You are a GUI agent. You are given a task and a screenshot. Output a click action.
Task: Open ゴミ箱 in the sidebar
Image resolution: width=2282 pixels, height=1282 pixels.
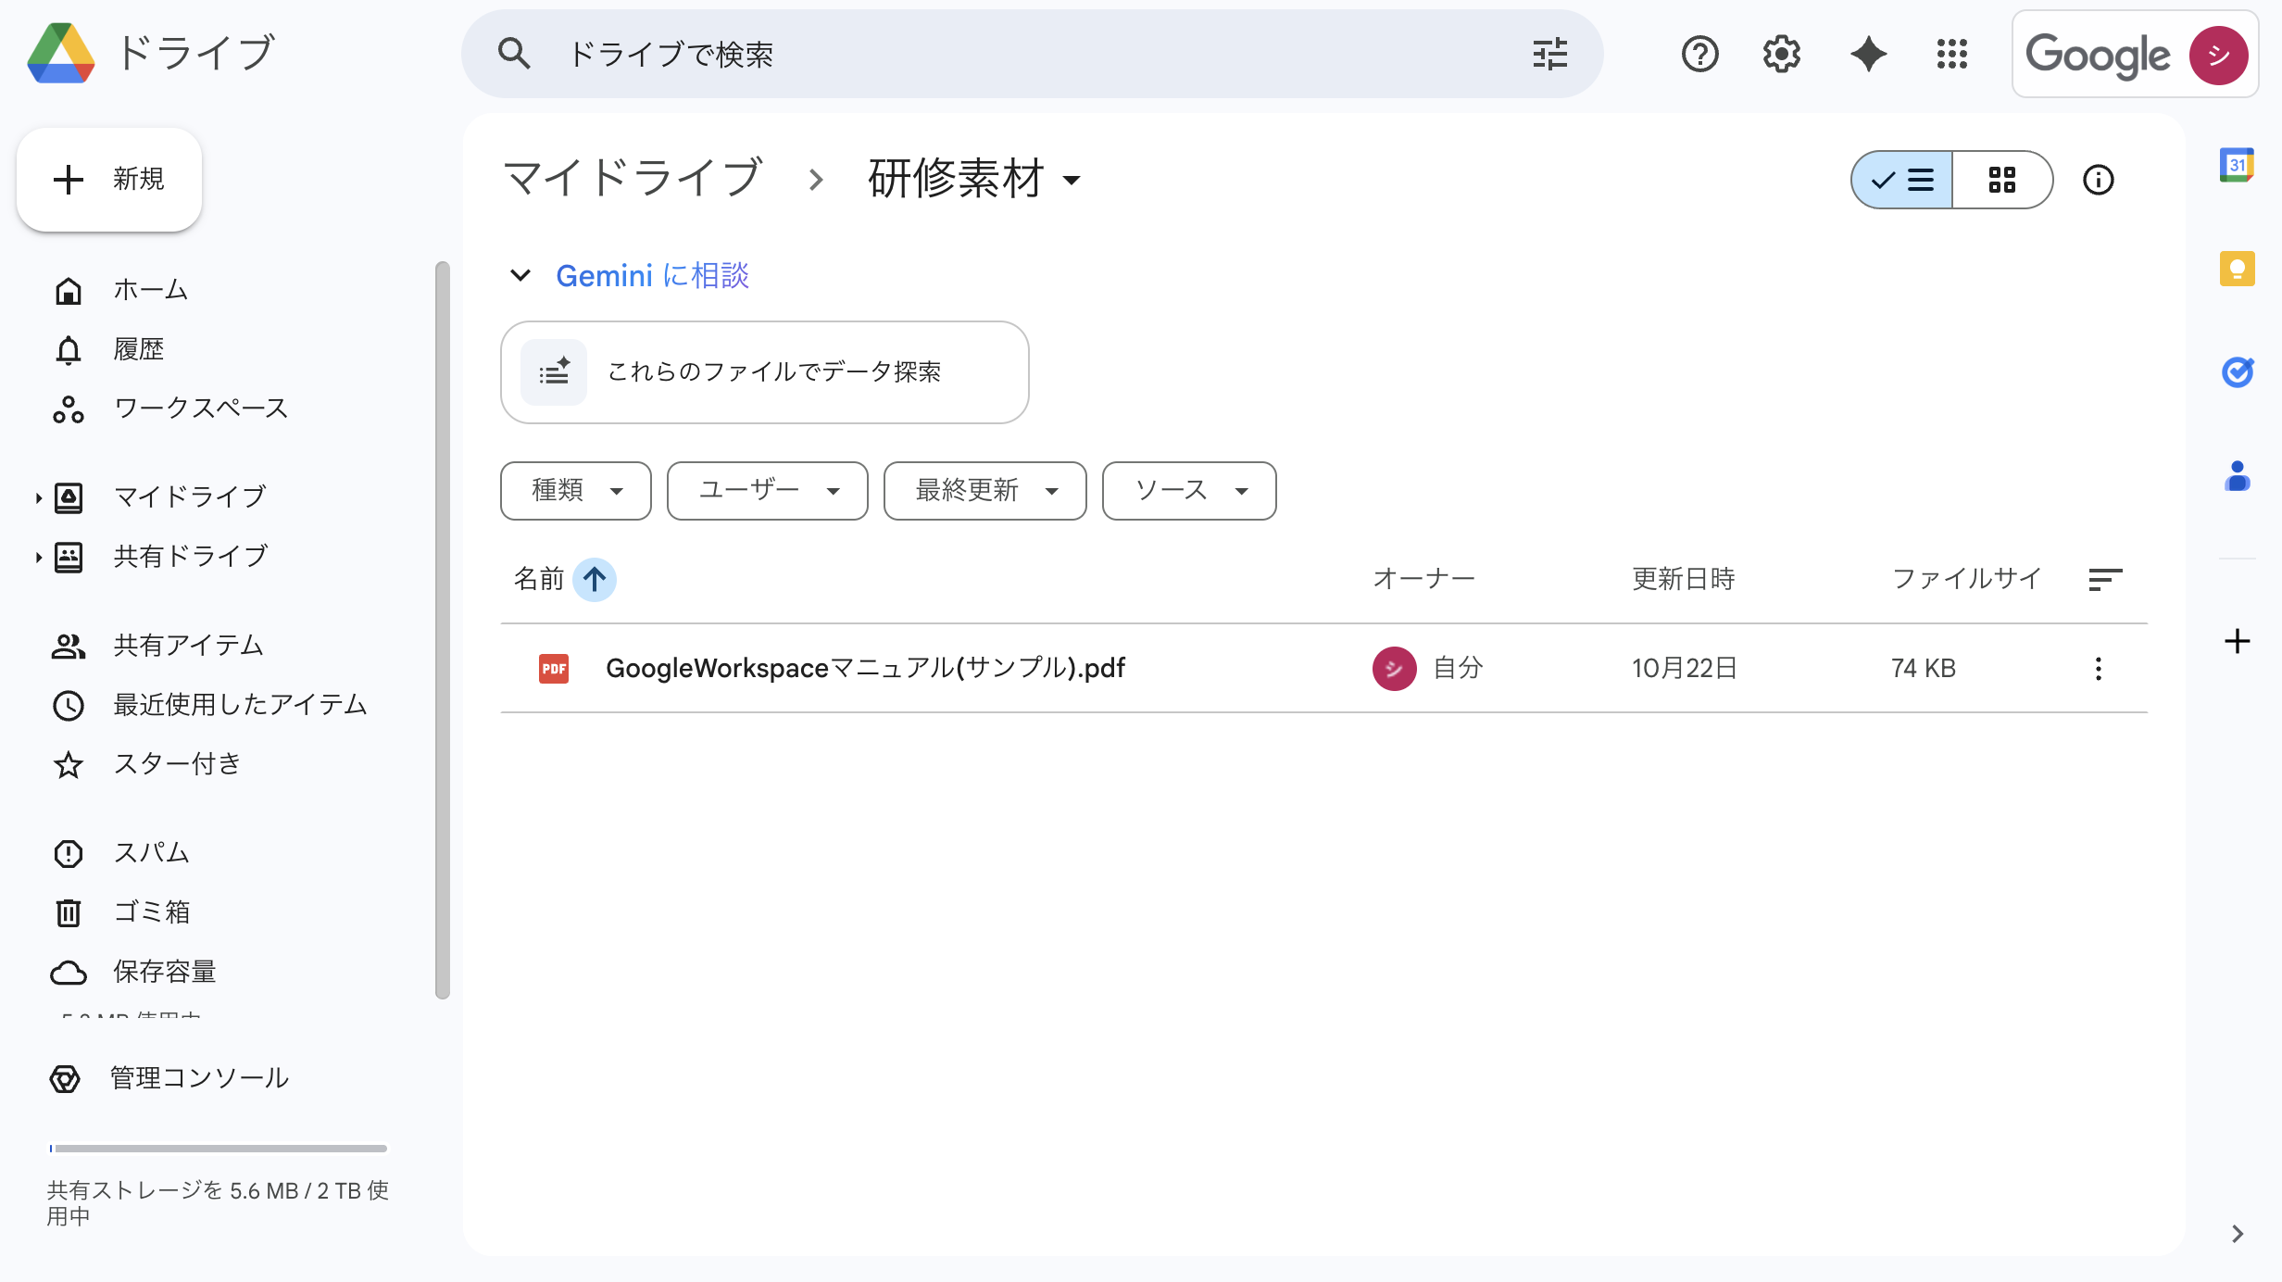coord(153,911)
